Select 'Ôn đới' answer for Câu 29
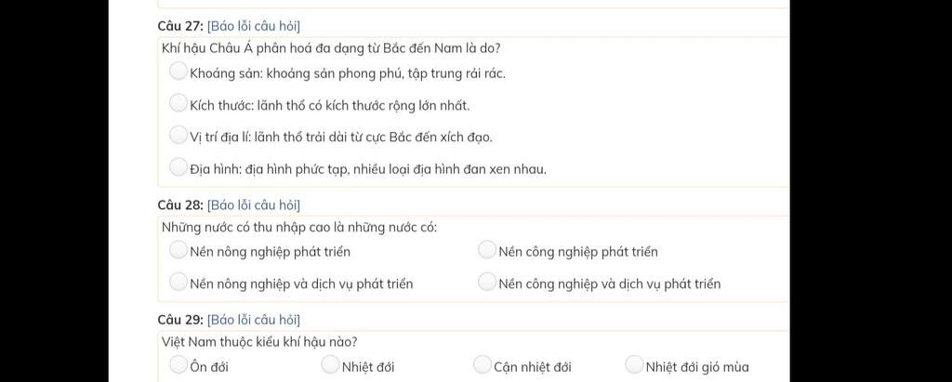The height and width of the screenshot is (382, 952). coord(178,364)
